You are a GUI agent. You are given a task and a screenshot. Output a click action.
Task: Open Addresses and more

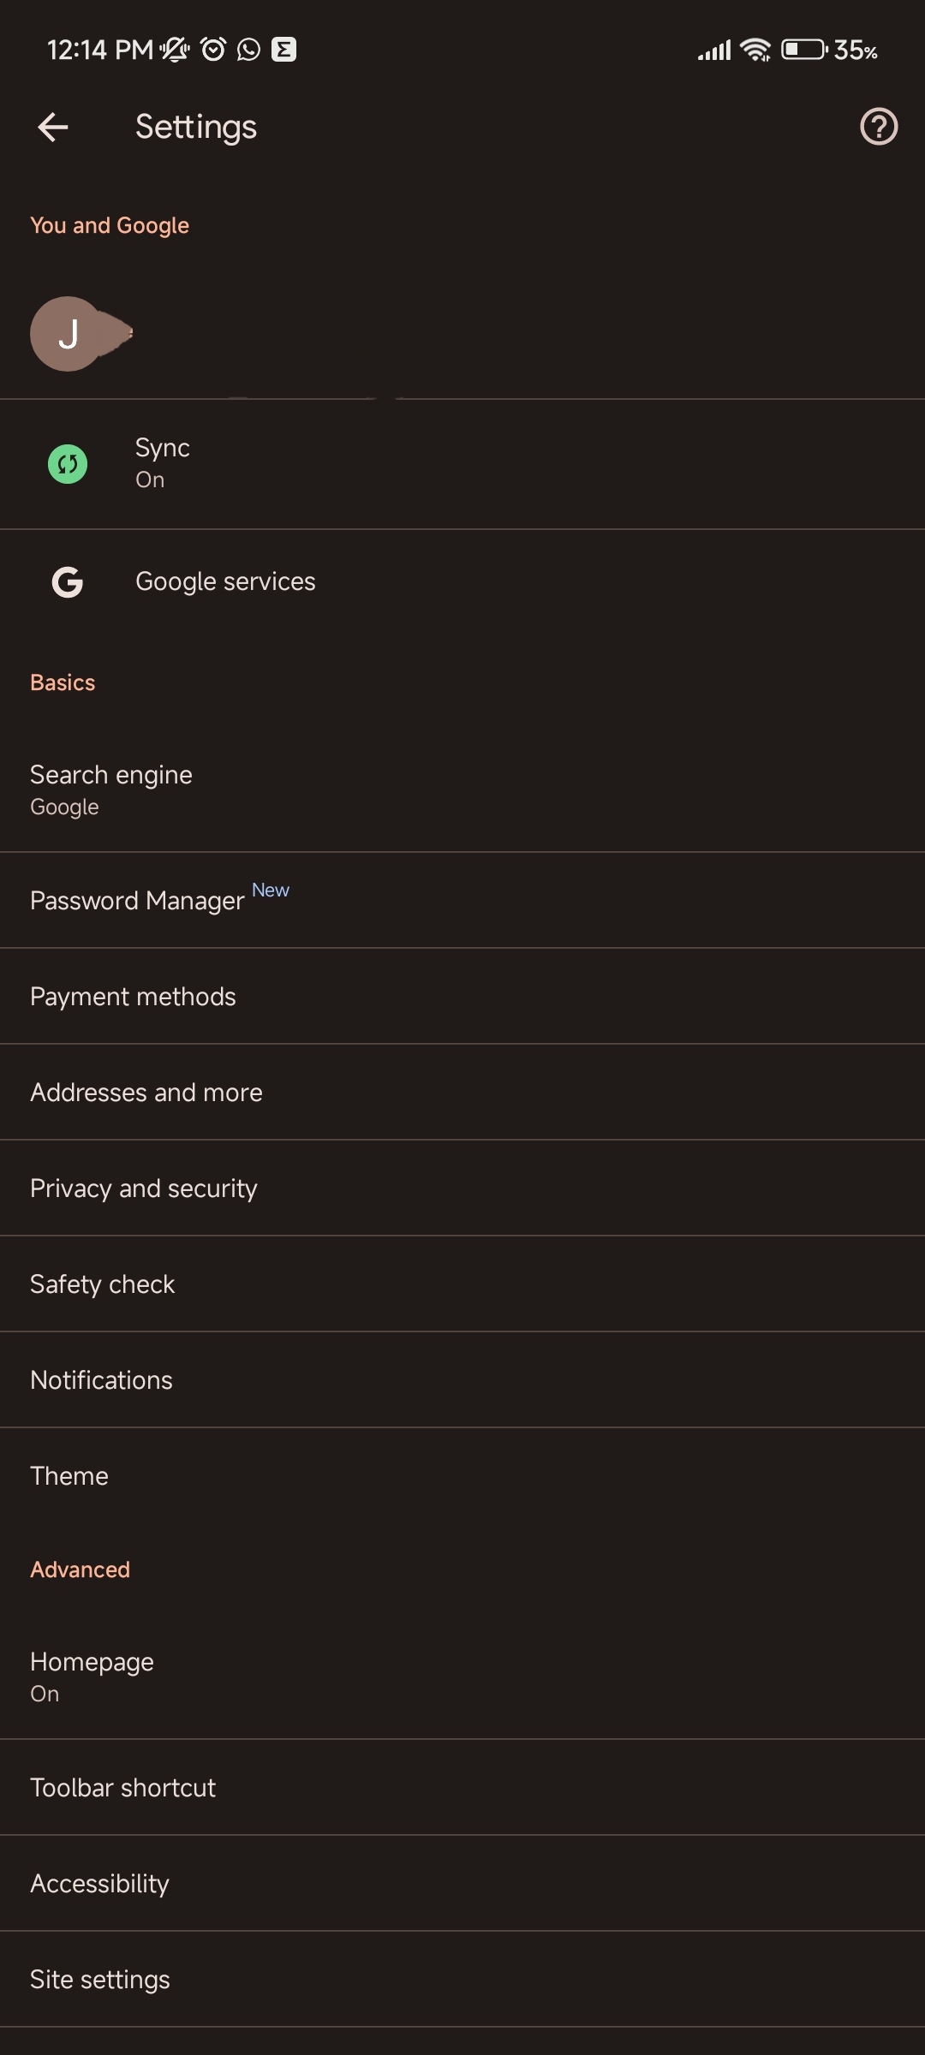coord(146,1093)
